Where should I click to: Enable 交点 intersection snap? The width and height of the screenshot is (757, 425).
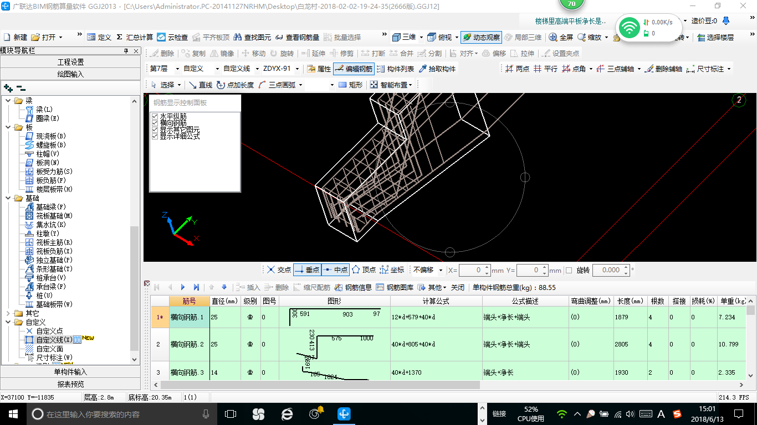pyautogui.click(x=278, y=270)
